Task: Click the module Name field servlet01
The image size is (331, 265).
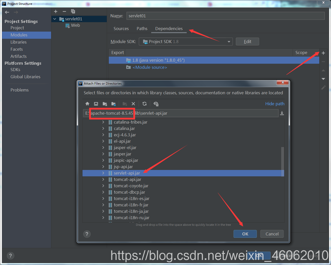Action: coord(226,16)
